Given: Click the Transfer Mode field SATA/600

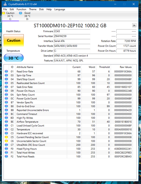Looking at the screenshot, I should pos(72,46).
